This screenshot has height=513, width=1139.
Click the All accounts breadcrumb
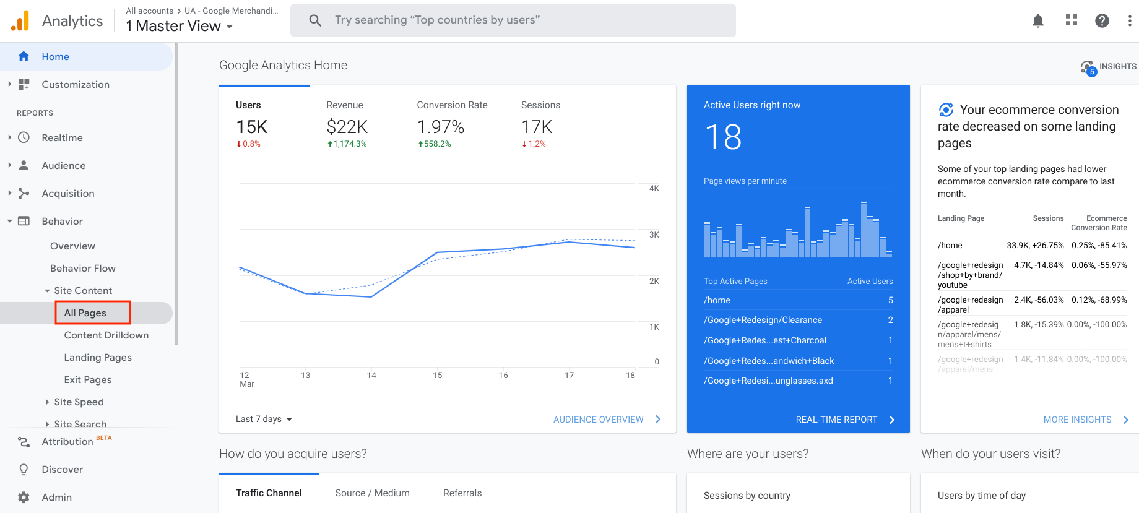point(150,11)
